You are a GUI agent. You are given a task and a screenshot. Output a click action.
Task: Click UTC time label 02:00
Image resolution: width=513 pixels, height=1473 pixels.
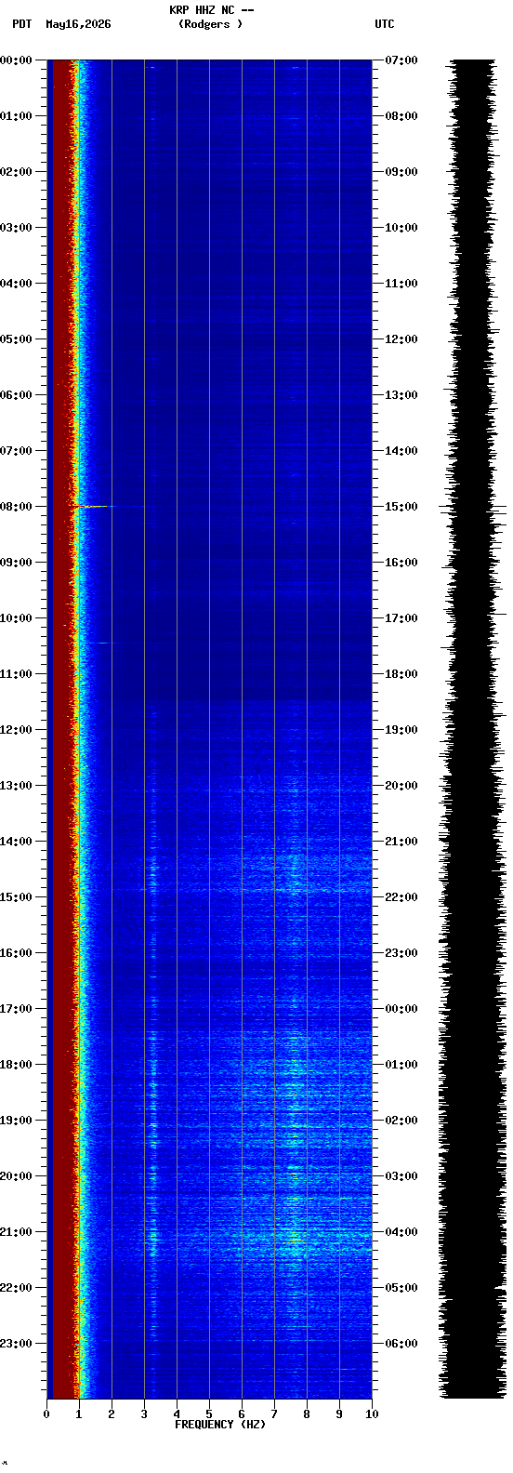401,1121
